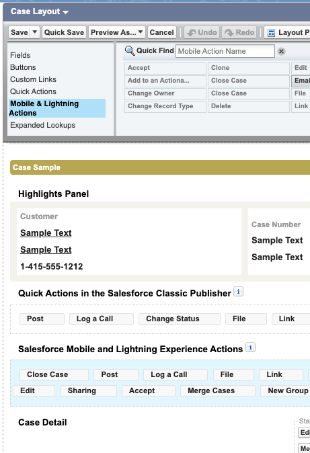Screen dimensions: 310x453
Task: Select the Accept palette action
Action: click(x=165, y=68)
